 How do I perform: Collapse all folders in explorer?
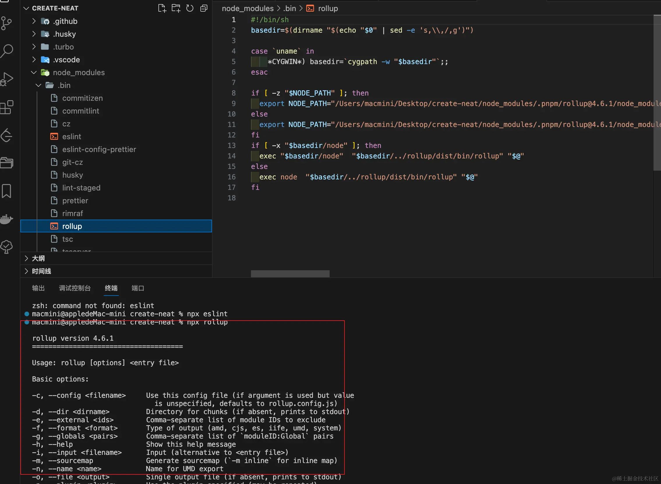pos(204,8)
